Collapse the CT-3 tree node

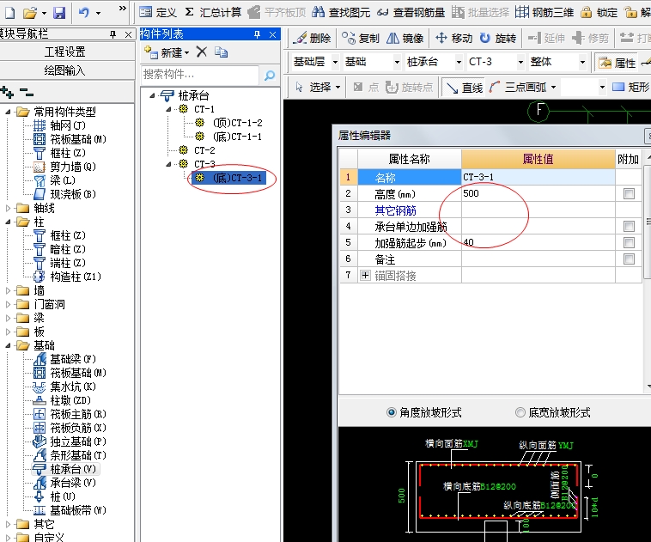pos(168,164)
